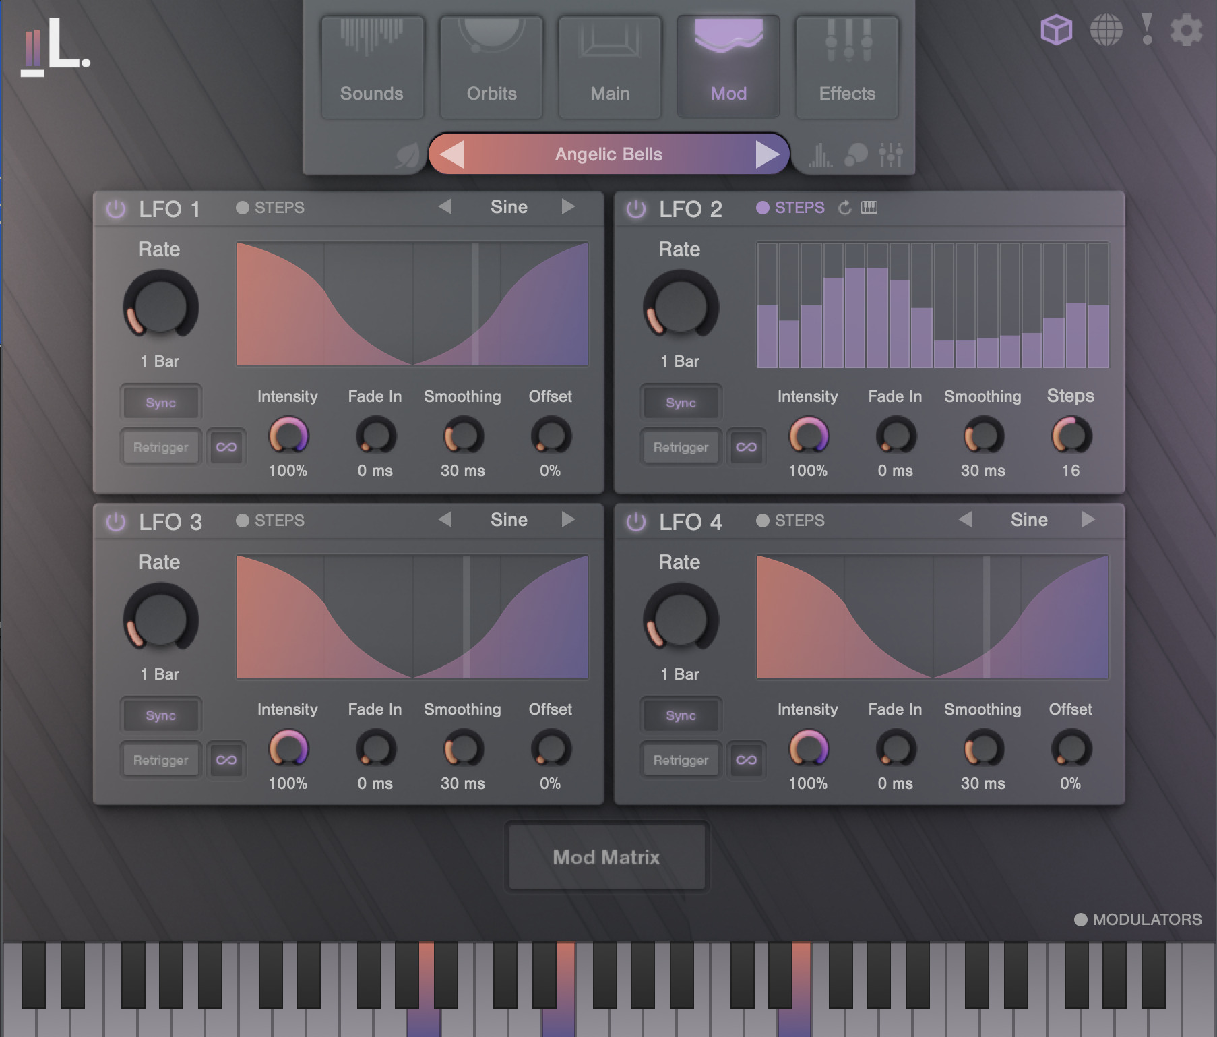The height and width of the screenshot is (1037, 1217).
Task: Select previous waveform for LFO 3
Action: [x=445, y=519]
